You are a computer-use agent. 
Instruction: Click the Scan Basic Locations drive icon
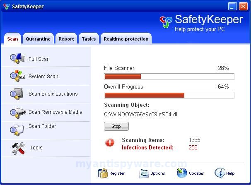[17, 94]
